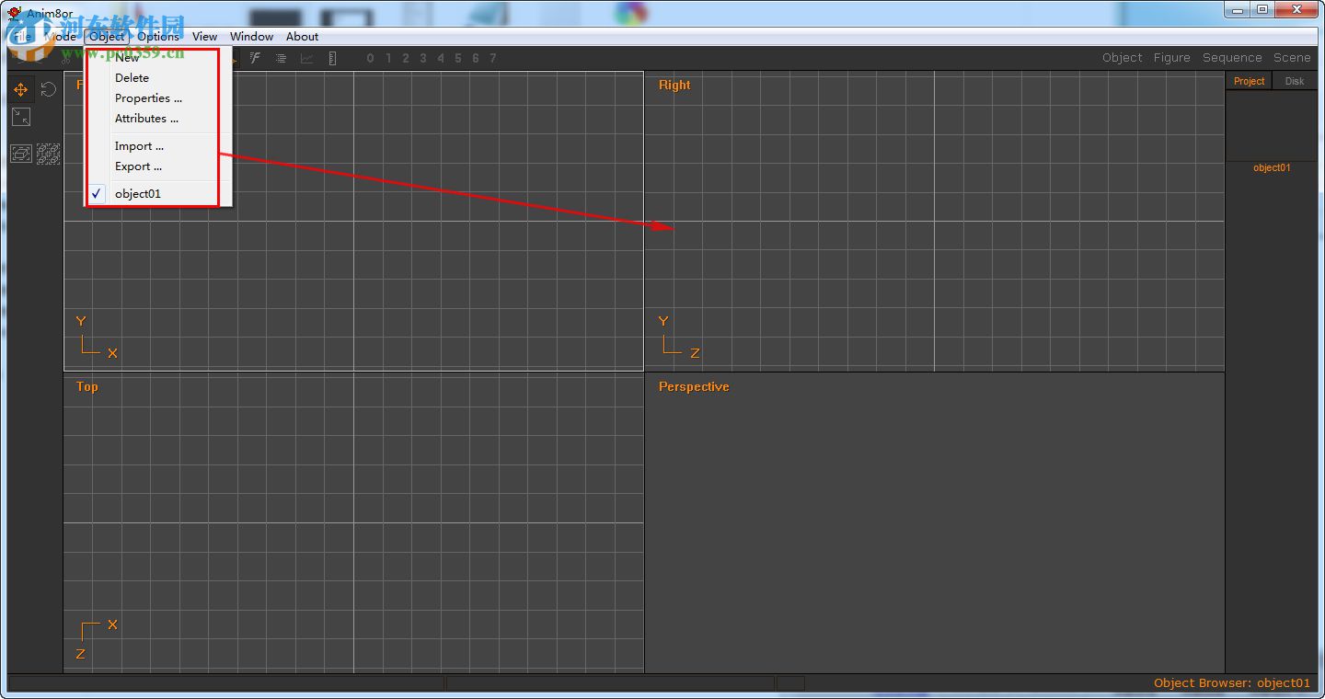Uncheck object01 in the Object menu

[x=138, y=193]
